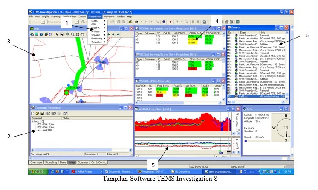This screenshot has height=190, width=318.
Task: Open the Logfile menu
Action: tap(46, 17)
